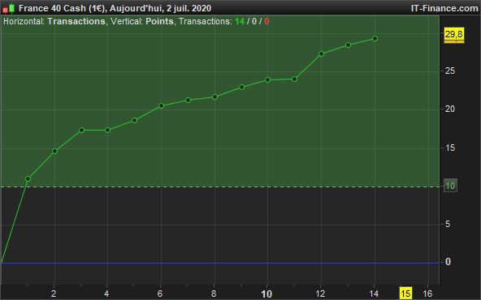Image resolution: width=481 pixels, height=300 pixels.
Task: Click the Horizontal: Transactions setting
Action: coord(54,21)
